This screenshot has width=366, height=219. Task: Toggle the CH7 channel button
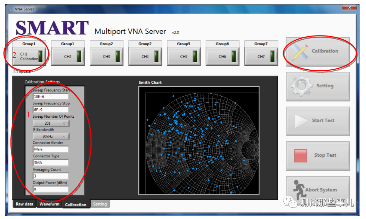tap(261, 56)
